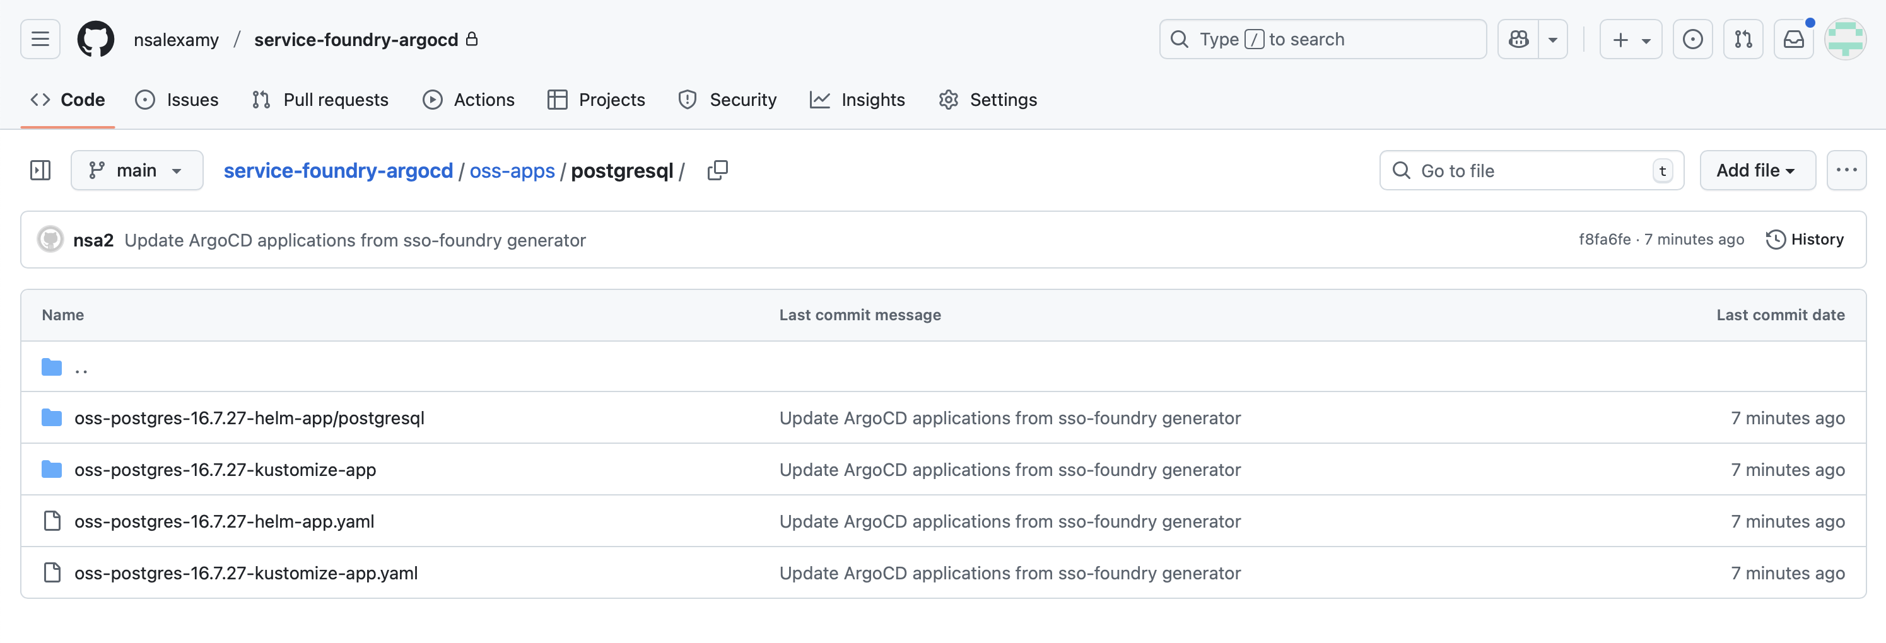Open commit message in helm-app/postgresql row
The image size is (1886, 643).
click(x=1010, y=418)
